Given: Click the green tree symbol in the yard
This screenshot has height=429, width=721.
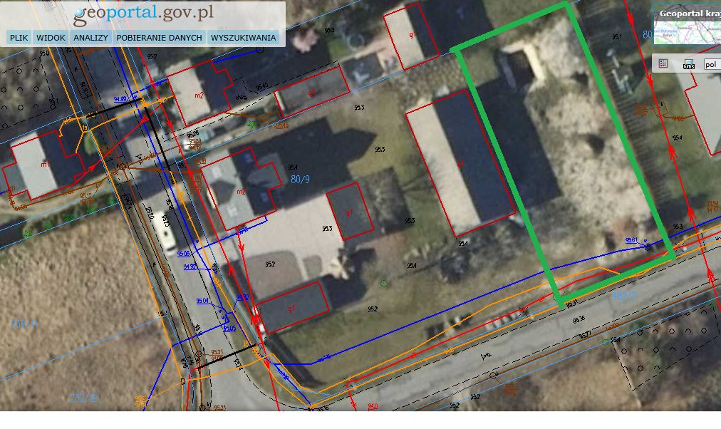Looking at the screenshot, I should point(384,284).
